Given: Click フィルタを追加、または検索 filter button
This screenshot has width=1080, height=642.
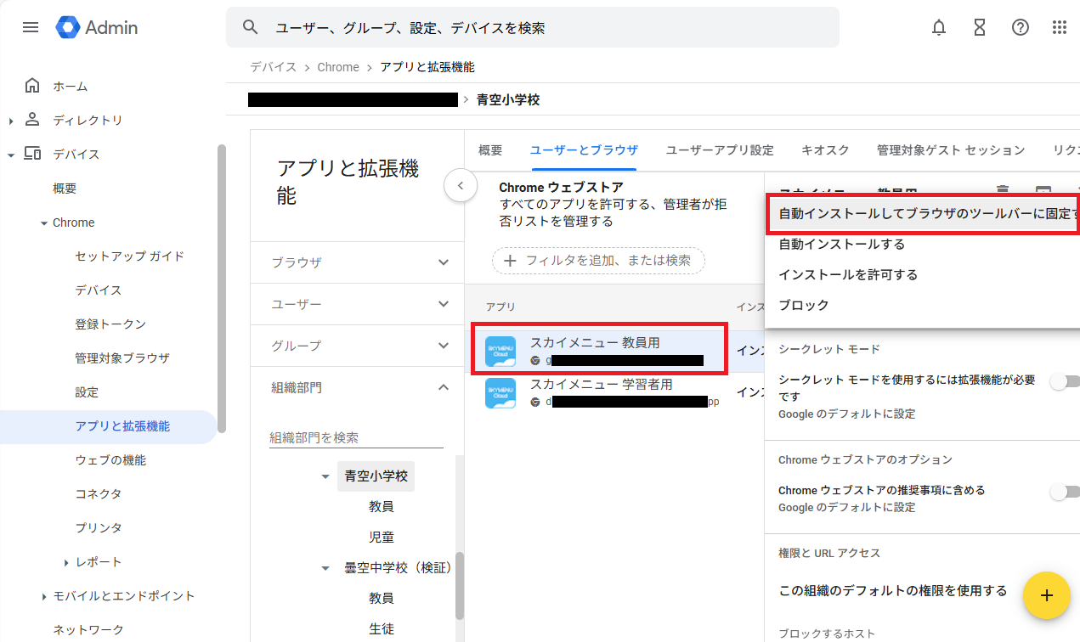Looking at the screenshot, I should [x=599, y=261].
